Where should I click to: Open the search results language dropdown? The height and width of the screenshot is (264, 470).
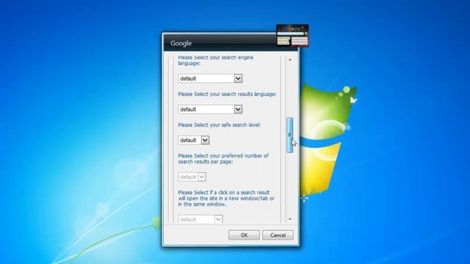coord(210,109)
